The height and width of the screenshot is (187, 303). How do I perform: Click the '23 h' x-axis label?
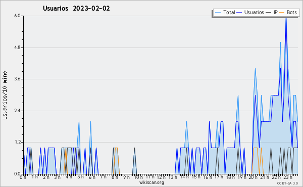287,177
